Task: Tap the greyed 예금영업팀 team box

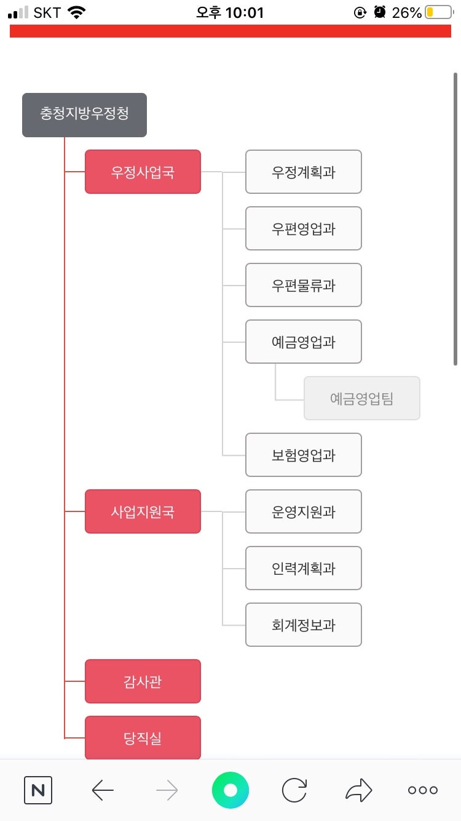Action: (361, 398)
